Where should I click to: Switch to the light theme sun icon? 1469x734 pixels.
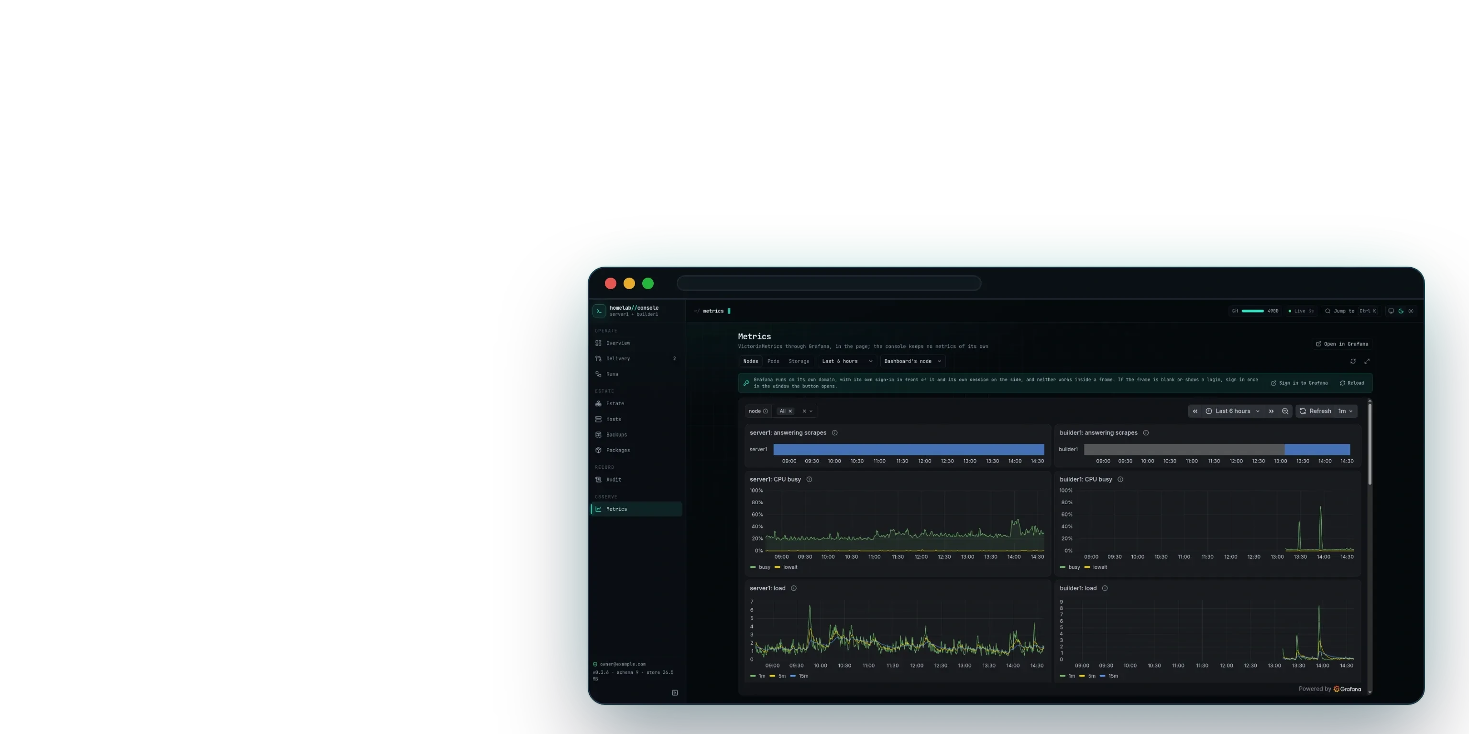pyautogui.click(x=1411, y=311)
